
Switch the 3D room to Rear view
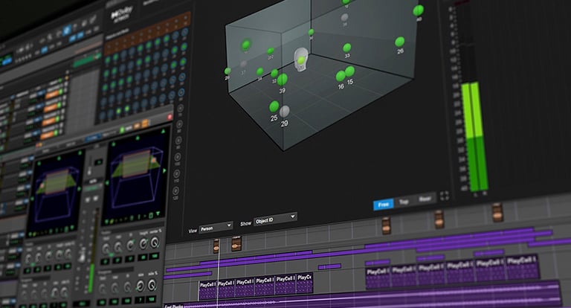tap(425, 199)
